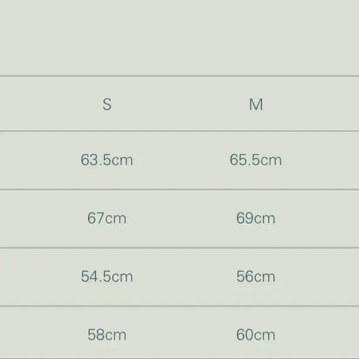This screenshot has width=359, height=359.
Task: Click the empty space between 63.5cm and 65.5cm
Action: pyautogui.click(x=181, y=160)
